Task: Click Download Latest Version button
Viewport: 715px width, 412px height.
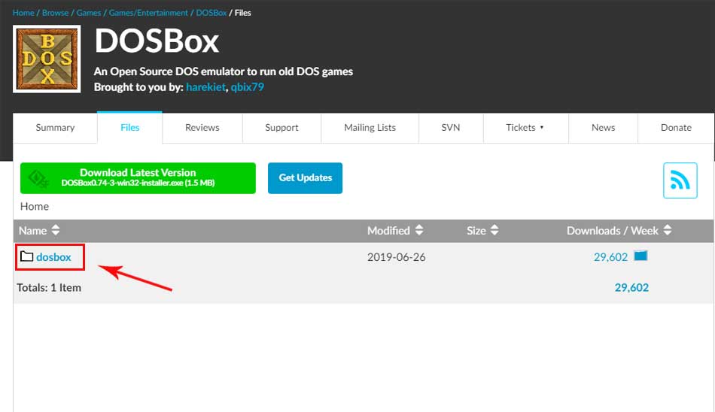Action: click(138, 178)
